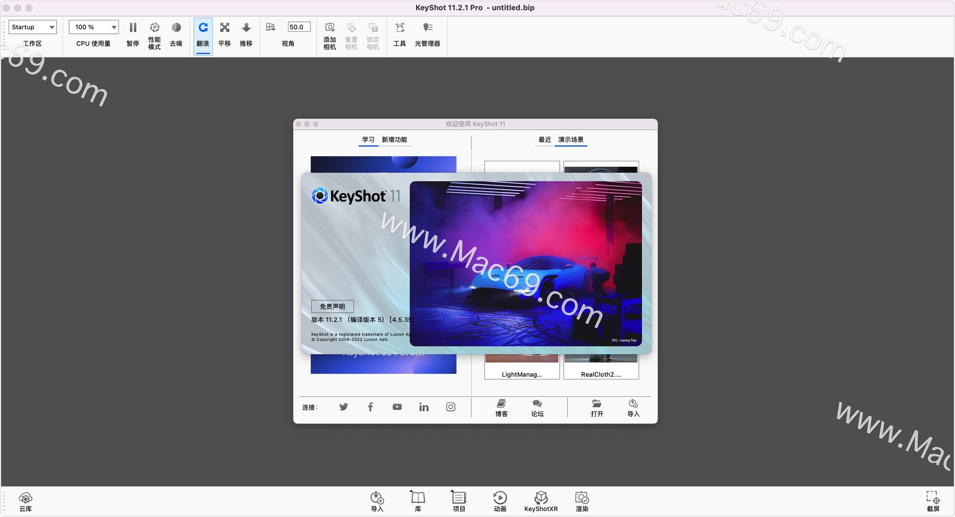Screen dimensions: 955x517
Task: Open the Library panel
Action: coord(418,502)
